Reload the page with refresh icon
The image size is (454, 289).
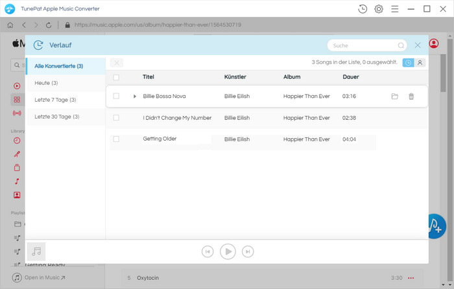[49, 25]
